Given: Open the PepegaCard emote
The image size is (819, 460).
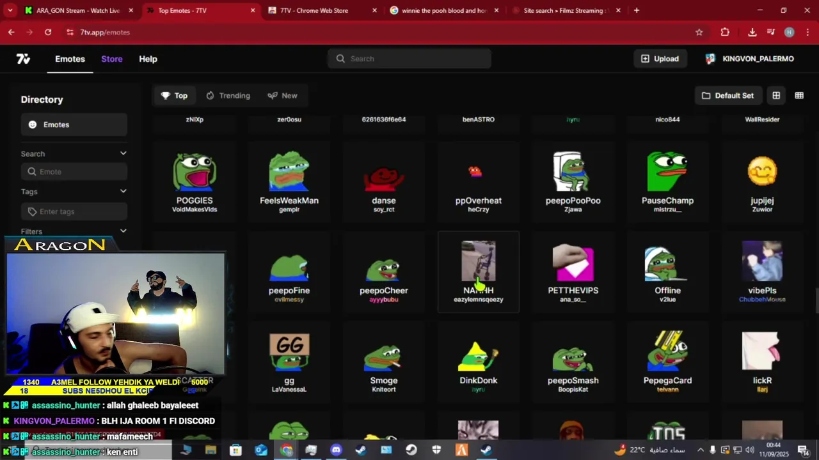Looking at the screenshot, I should click(x=667, y=363).
